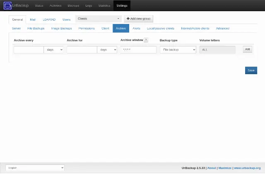This screenshot has width=265, height=174.
Task: Open the Archive window help question mark
Action: tap(146, 40)
